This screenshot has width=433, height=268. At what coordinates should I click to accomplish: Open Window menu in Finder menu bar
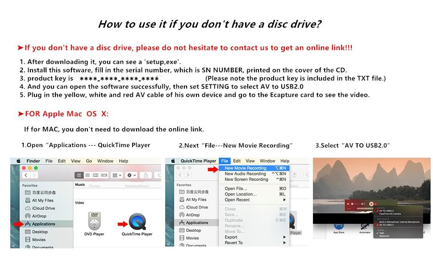[x=105, y=161]
